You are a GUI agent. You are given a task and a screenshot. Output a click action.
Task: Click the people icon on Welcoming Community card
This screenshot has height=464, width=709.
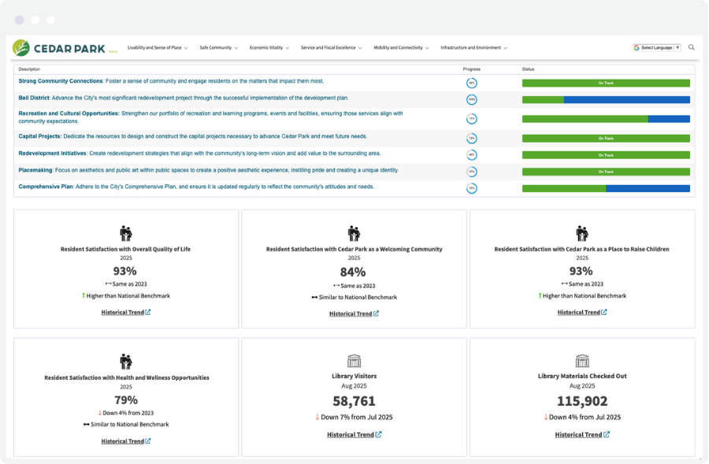pos(354,232)
